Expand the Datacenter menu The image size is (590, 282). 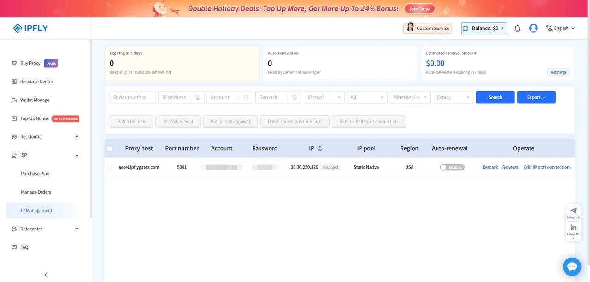click(x=77, y=229)
